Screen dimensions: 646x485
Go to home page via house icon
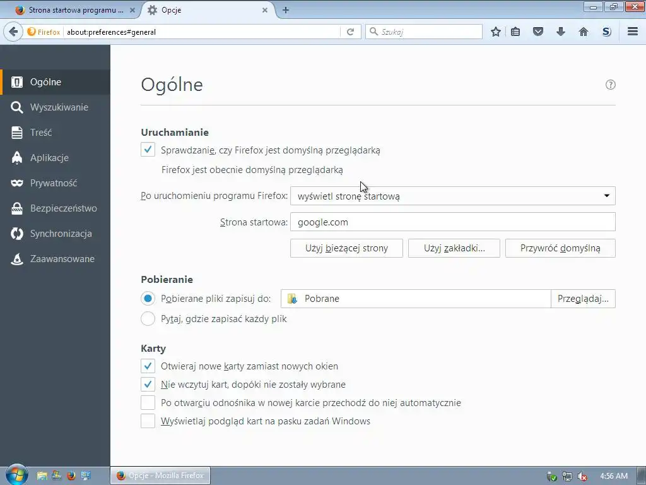click(584, 32)
